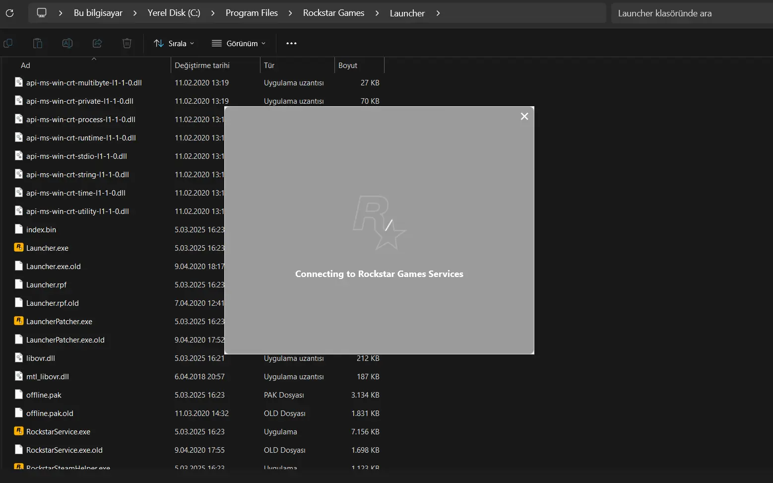Sort by the Tür column header
This screenshot has height=483, width=773.
coord(269,66)
